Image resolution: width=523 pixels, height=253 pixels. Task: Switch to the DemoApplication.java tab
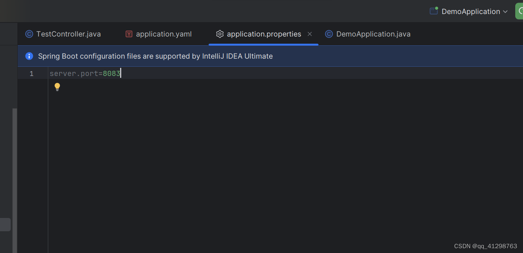tap(373, 34)
